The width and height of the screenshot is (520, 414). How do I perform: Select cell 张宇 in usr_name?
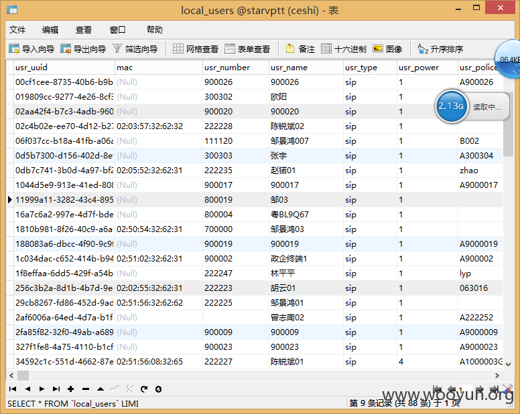[306, 156]
